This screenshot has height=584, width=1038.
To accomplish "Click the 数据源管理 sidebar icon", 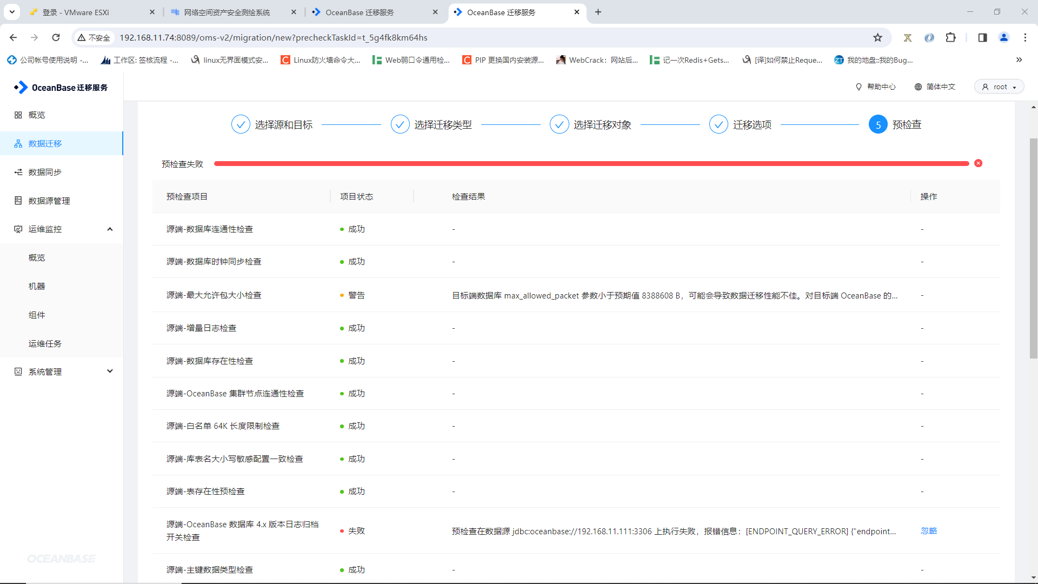I will 18,201.
